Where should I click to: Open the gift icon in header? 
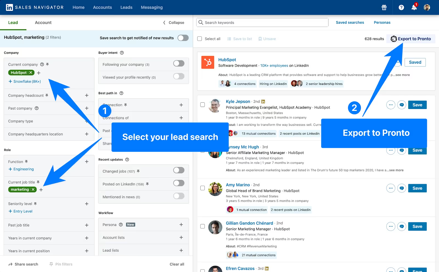(x=384, y=7)
